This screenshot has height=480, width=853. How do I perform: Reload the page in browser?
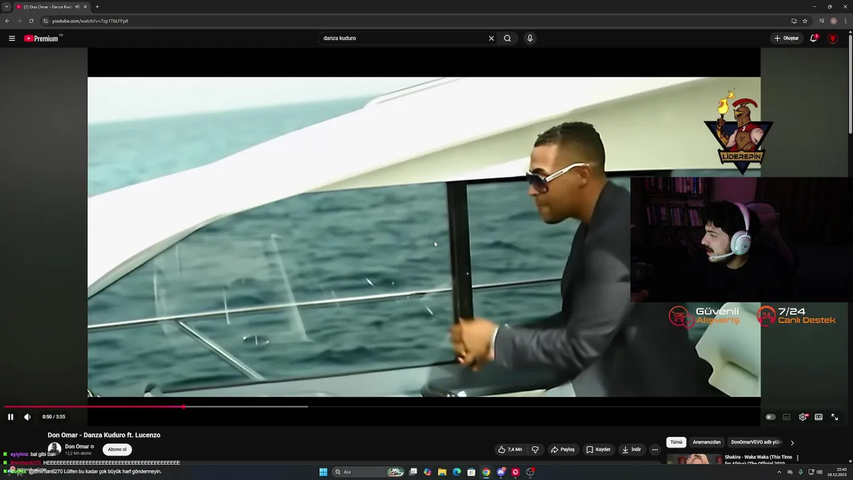[31, 21]
